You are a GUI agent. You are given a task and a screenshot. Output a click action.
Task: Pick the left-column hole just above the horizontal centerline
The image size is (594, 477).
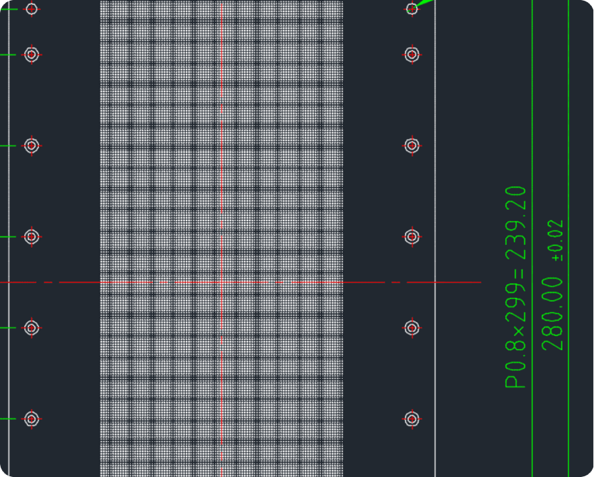point(32,237)
